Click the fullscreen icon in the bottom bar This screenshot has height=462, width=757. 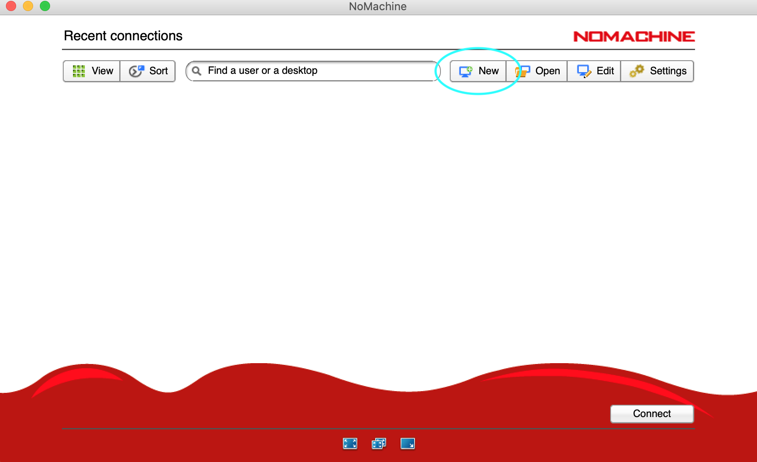tap(350, 443)
